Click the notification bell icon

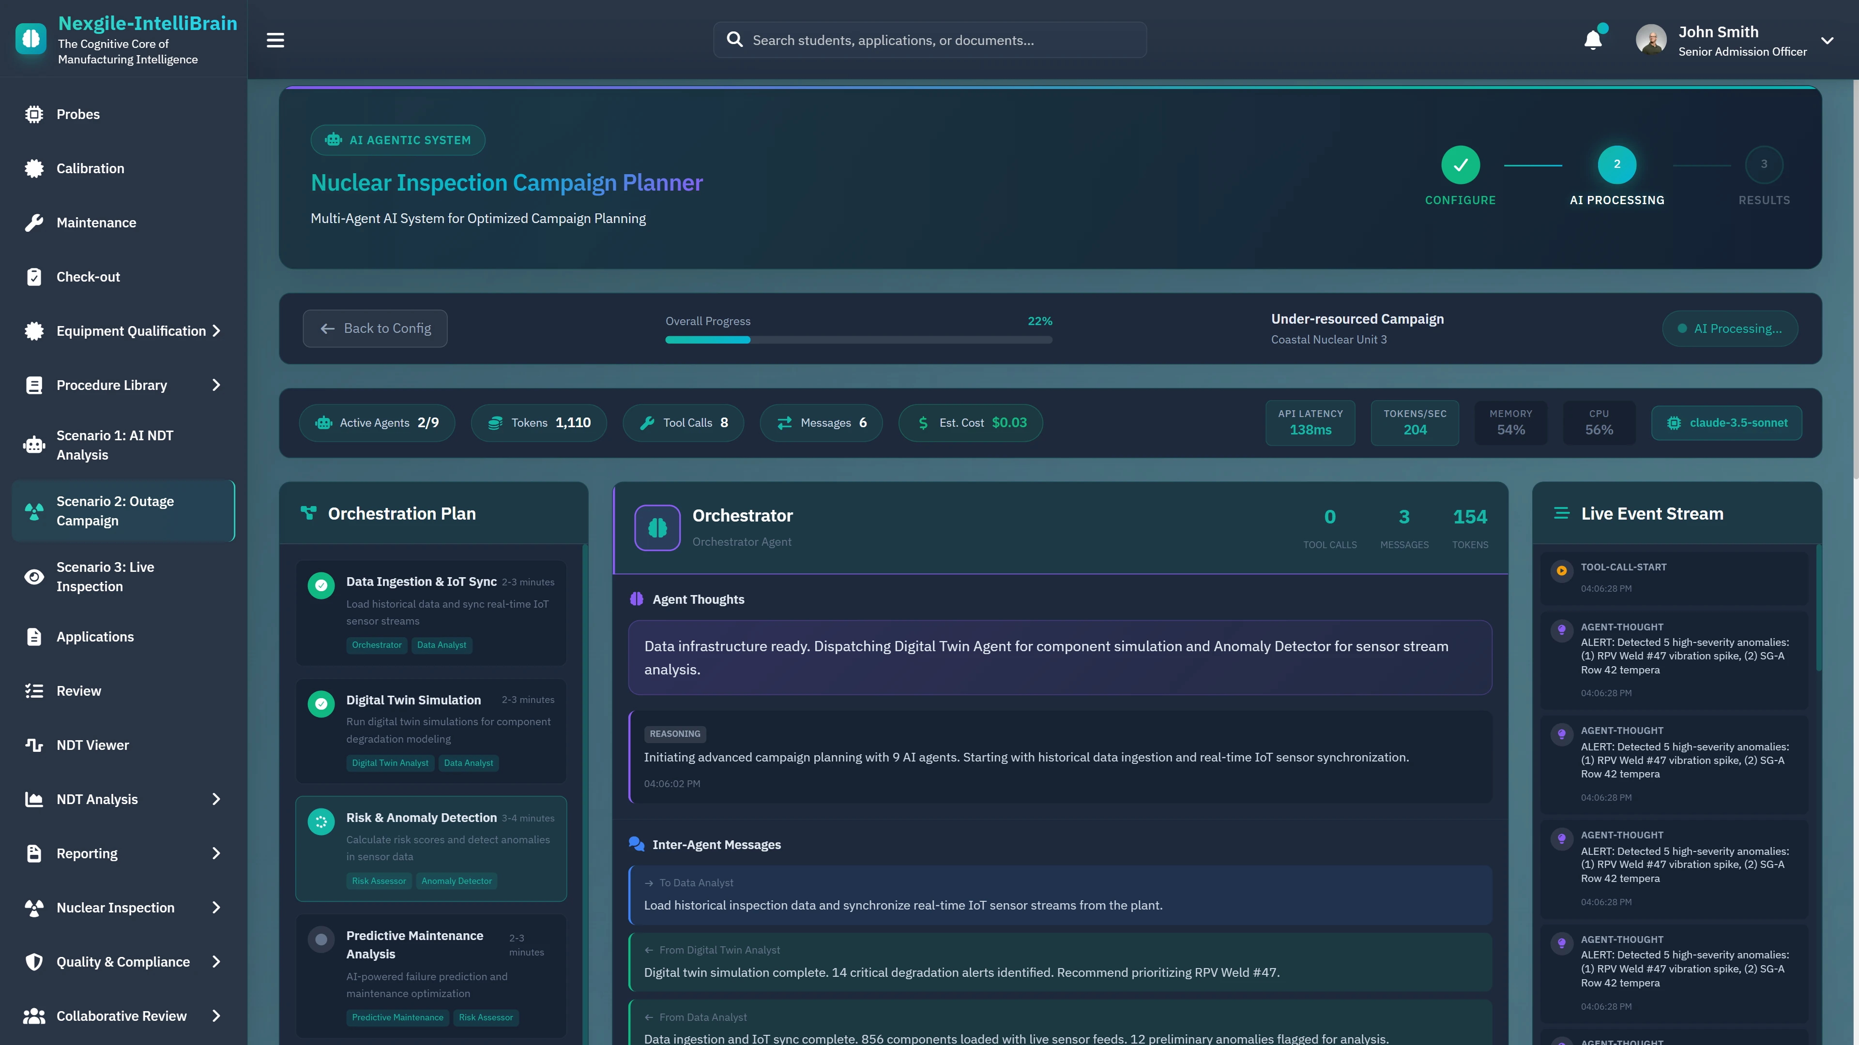tap(1593, 40)
